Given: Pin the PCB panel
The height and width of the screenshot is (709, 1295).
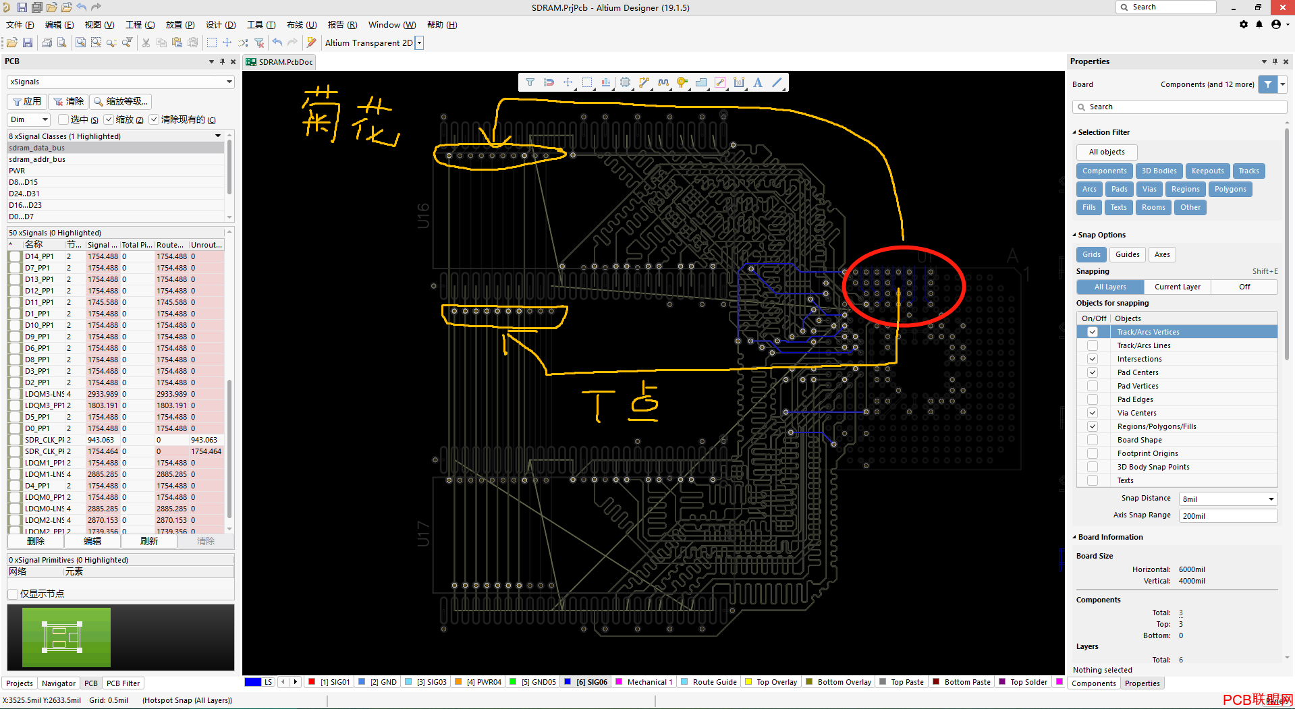Looking at the screenshot, I should click(x=222, y=61).
